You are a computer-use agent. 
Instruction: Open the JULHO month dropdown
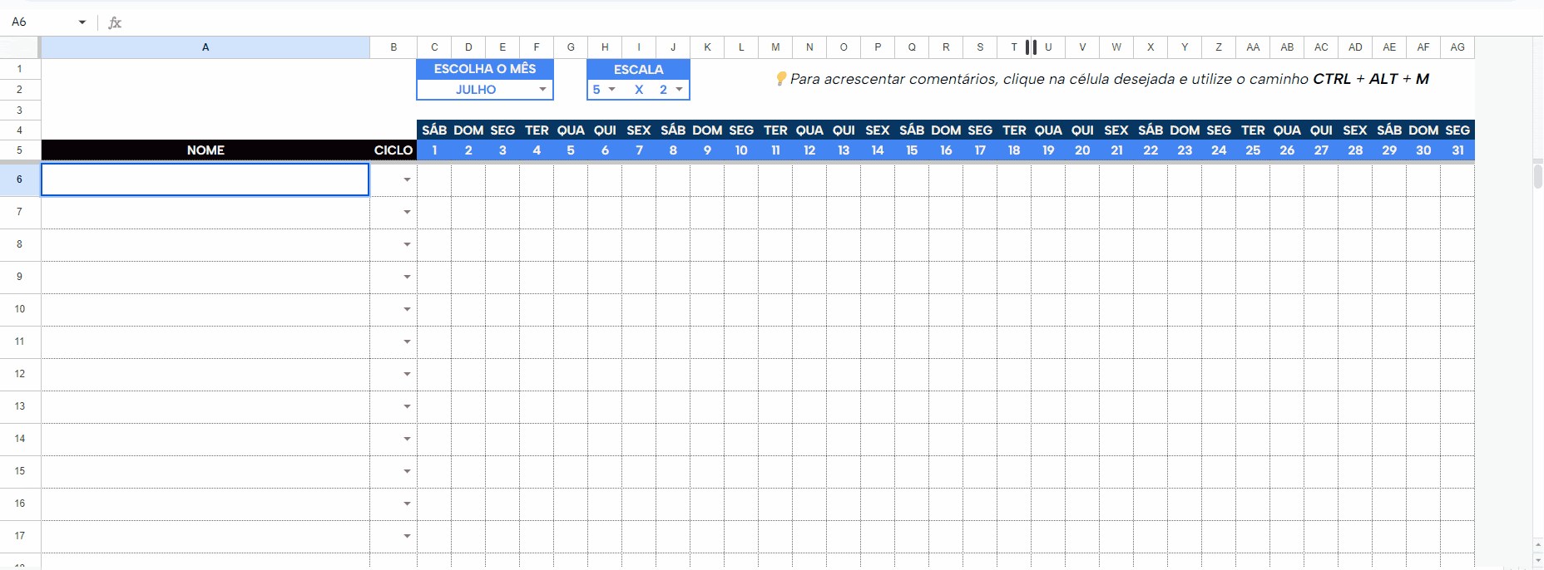pos(542,90)
